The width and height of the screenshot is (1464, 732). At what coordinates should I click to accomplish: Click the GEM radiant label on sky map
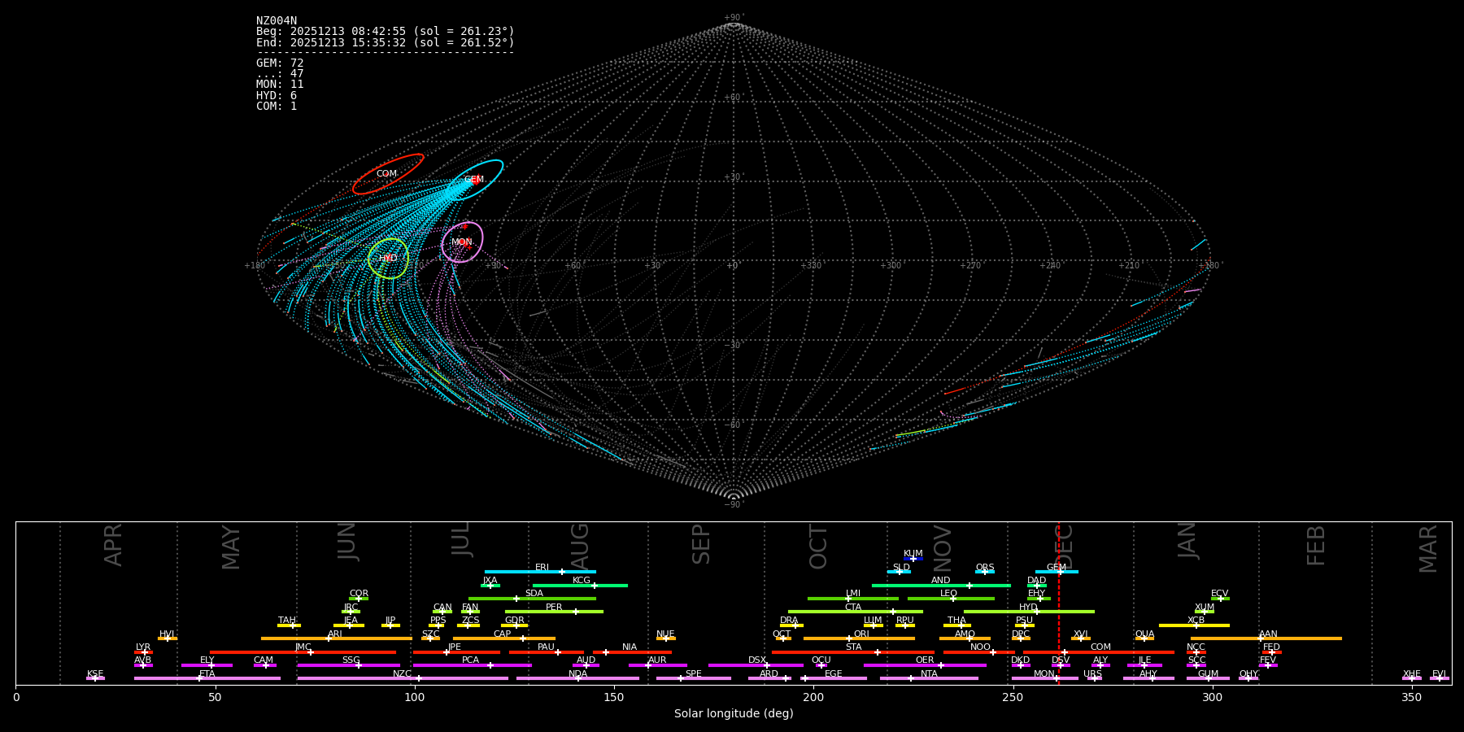tap(474, 180)
